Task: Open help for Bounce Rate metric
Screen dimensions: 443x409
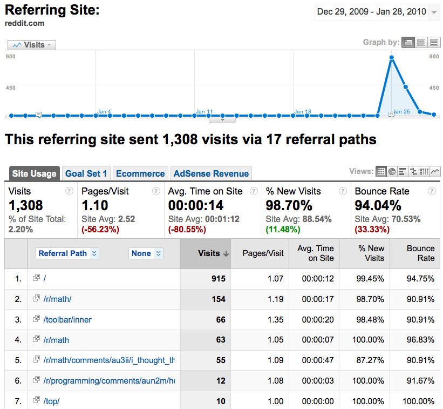Action: (x=432, y=191)
